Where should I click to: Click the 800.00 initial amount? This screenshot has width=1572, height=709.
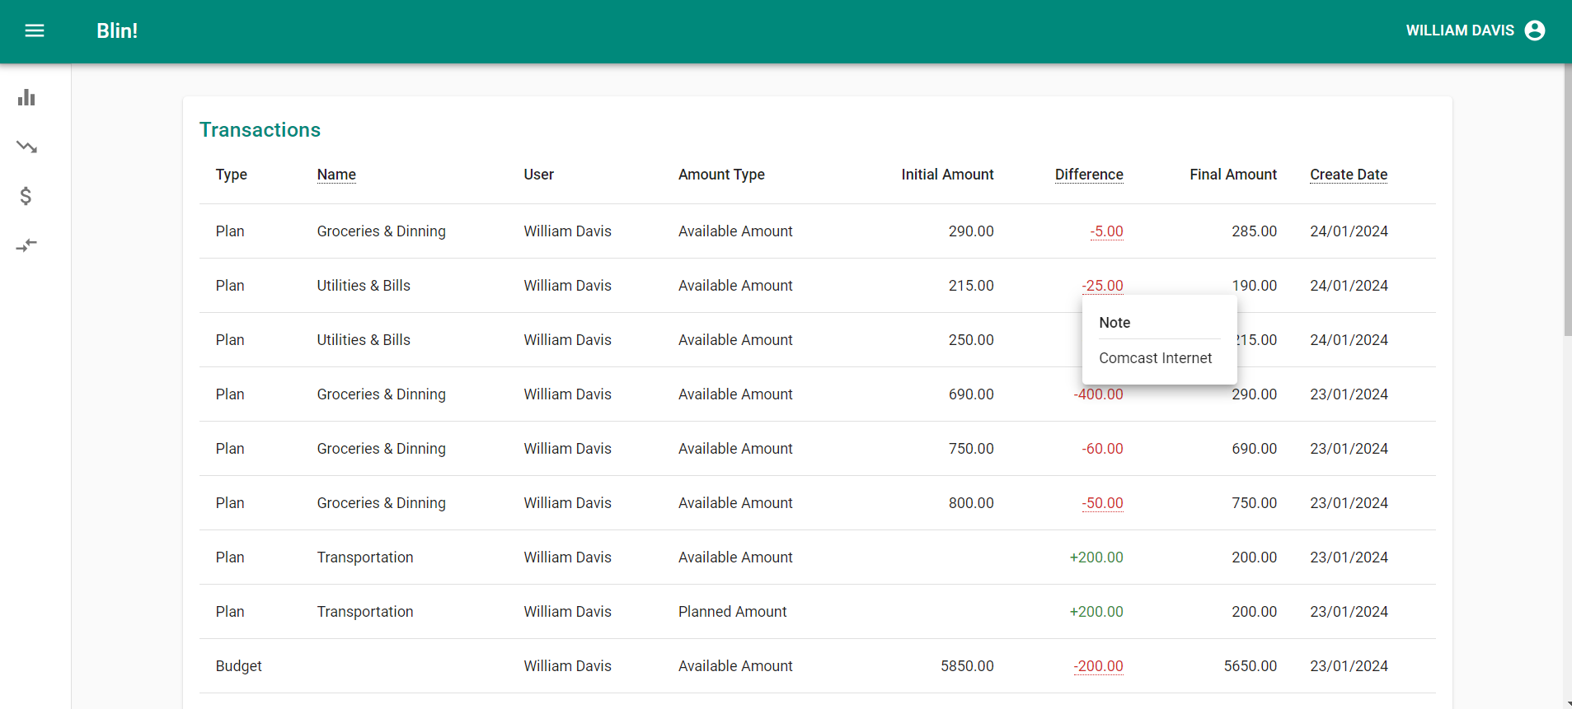click(971, 503)
